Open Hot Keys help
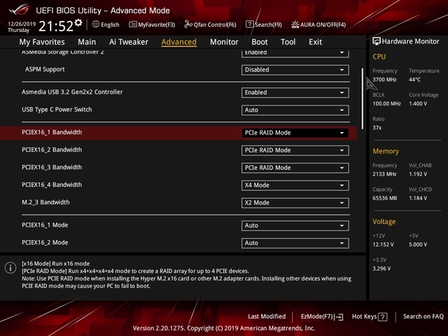 [x=370, y=317]
